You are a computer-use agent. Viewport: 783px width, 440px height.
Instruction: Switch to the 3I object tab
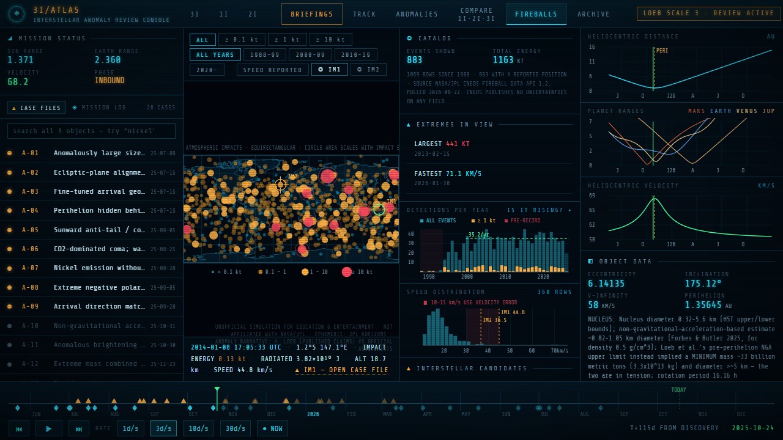pyautogui.click(x=195, y=14)
